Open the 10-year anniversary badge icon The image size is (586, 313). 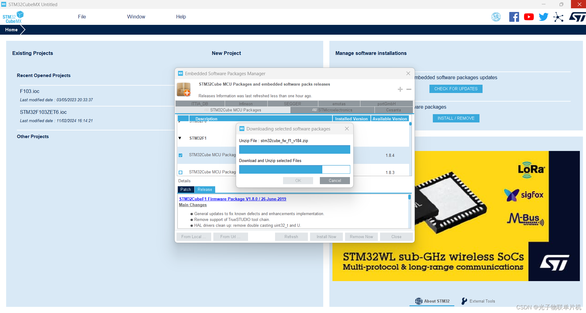point(496,17)
